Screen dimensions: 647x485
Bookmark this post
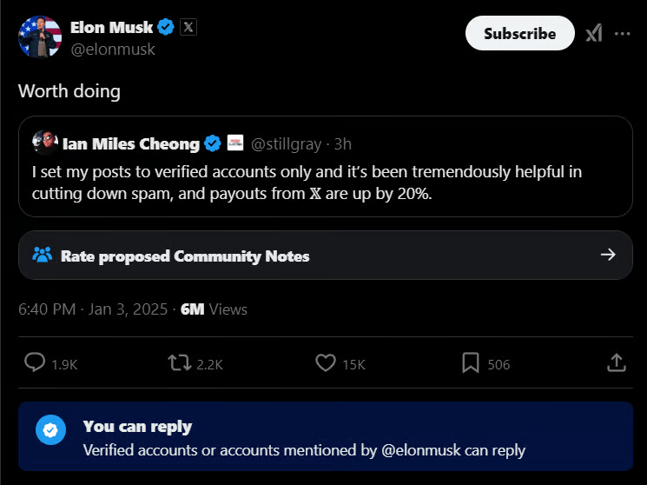tap(470, 362)
